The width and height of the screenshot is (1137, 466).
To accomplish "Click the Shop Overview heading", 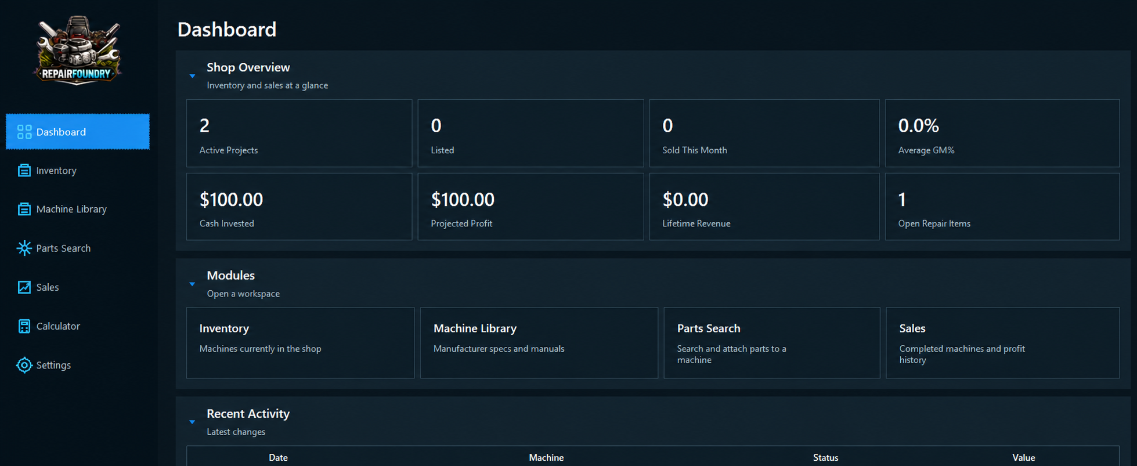I will click(248, 67).
